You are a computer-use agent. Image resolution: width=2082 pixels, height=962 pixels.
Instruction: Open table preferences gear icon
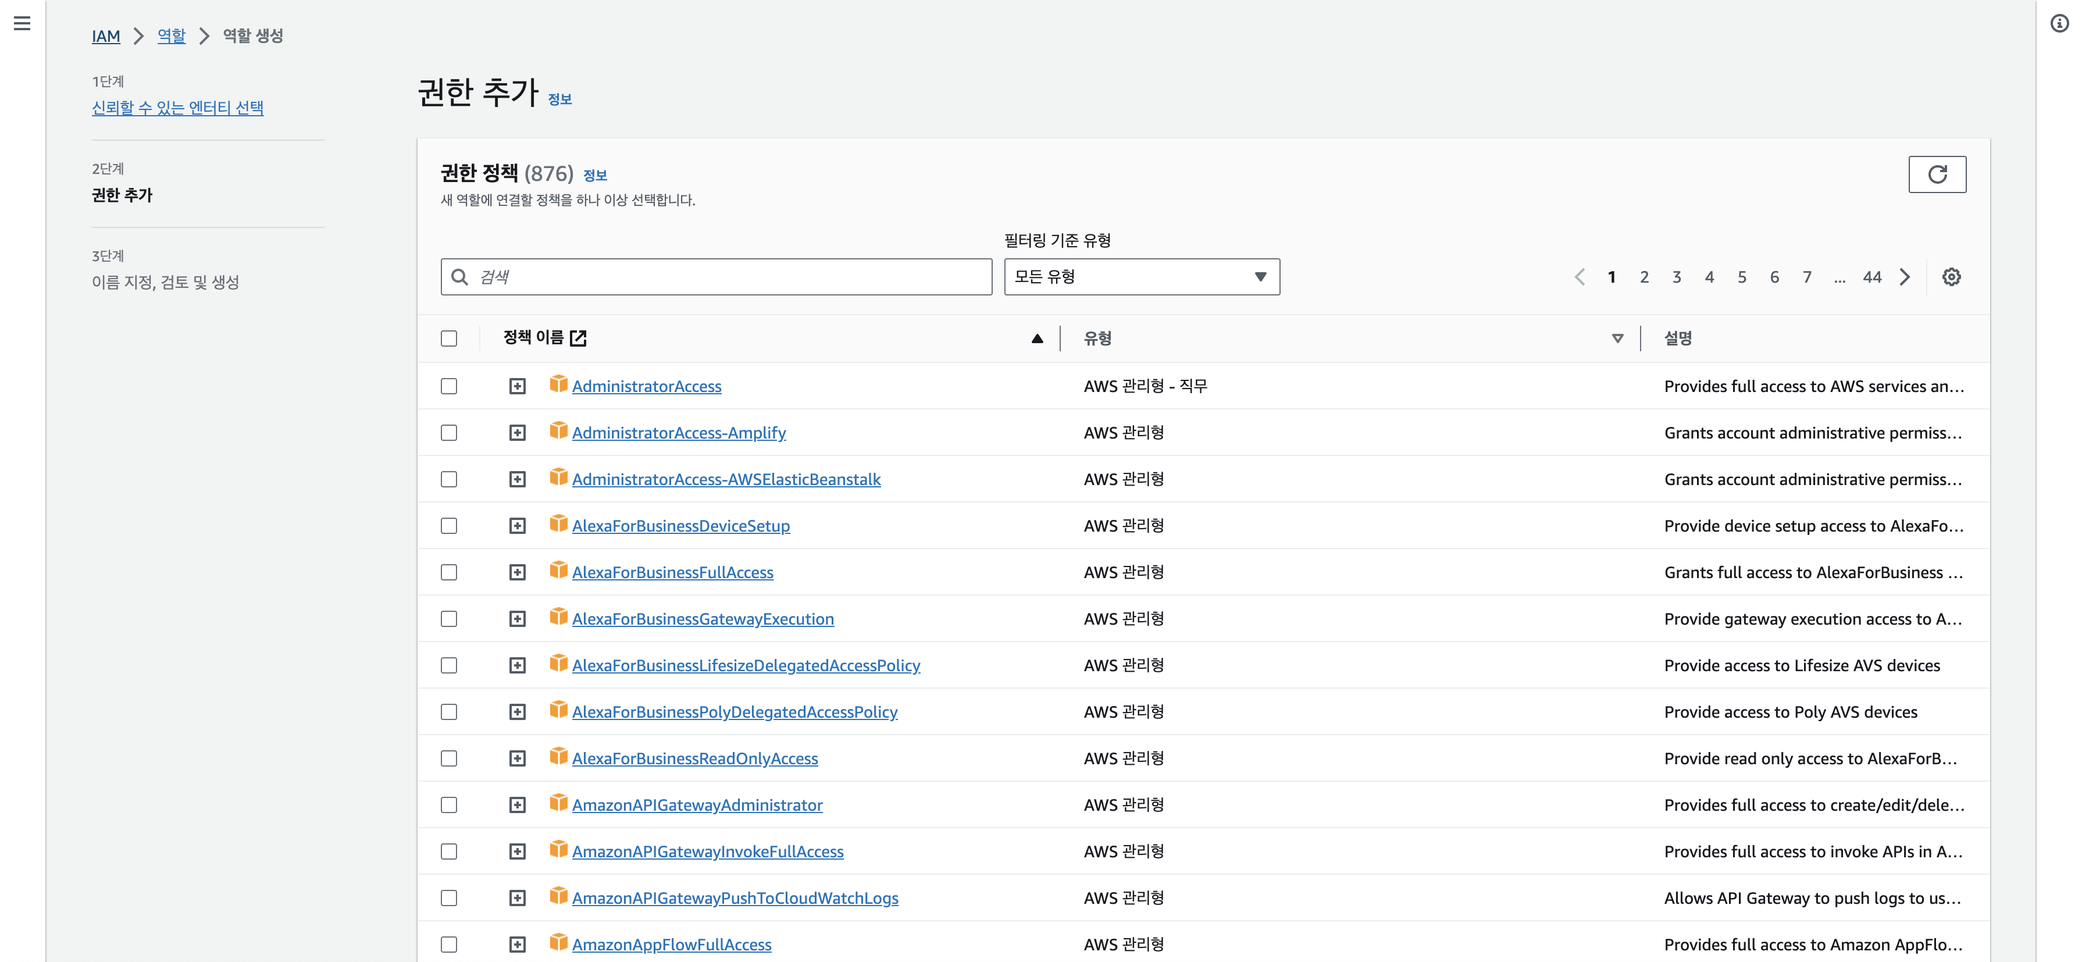(x=1951, y=277)
